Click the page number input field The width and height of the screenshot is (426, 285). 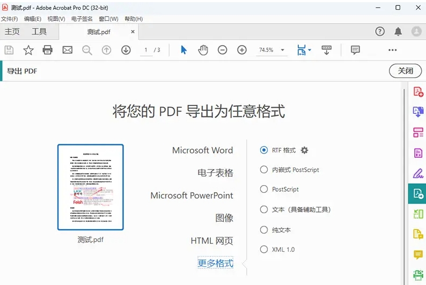click(146, 50)
